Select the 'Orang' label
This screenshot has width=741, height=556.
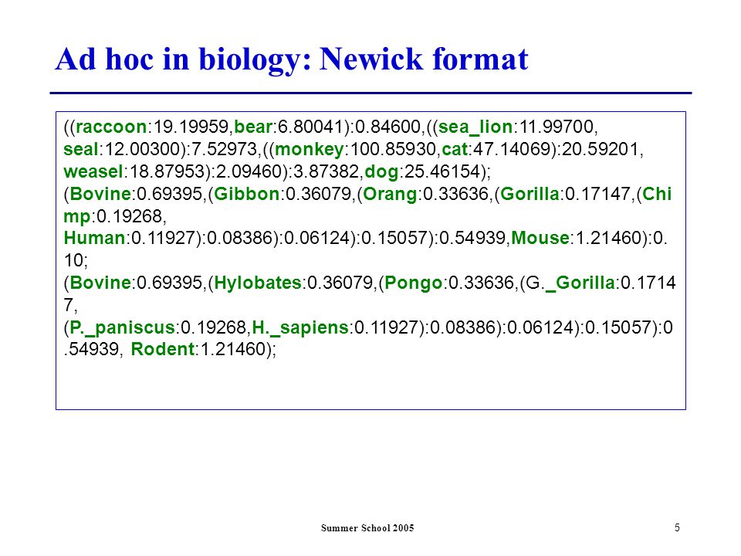point(391,195)
